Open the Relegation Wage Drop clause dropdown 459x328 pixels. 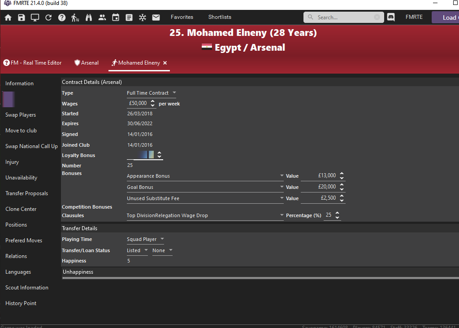(205, 215)
